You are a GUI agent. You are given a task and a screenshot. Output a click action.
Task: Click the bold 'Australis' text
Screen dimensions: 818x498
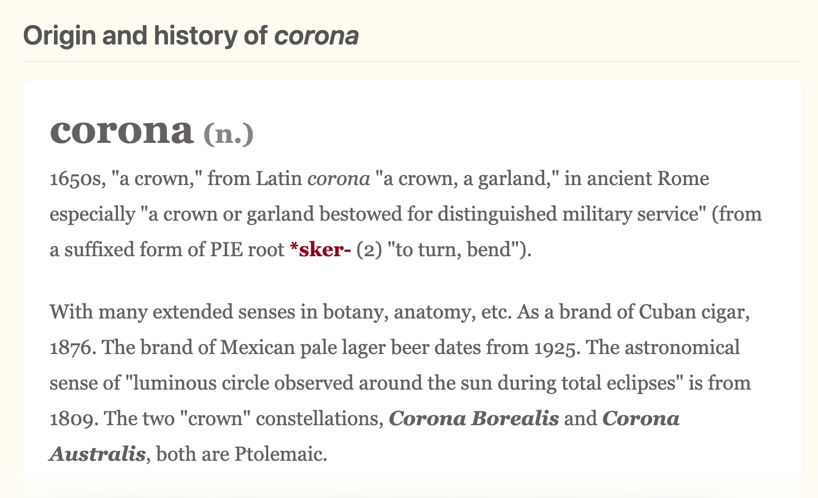97,454
